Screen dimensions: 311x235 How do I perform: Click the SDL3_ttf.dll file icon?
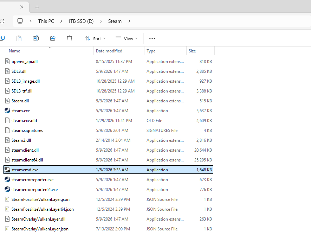coord(7,91)
